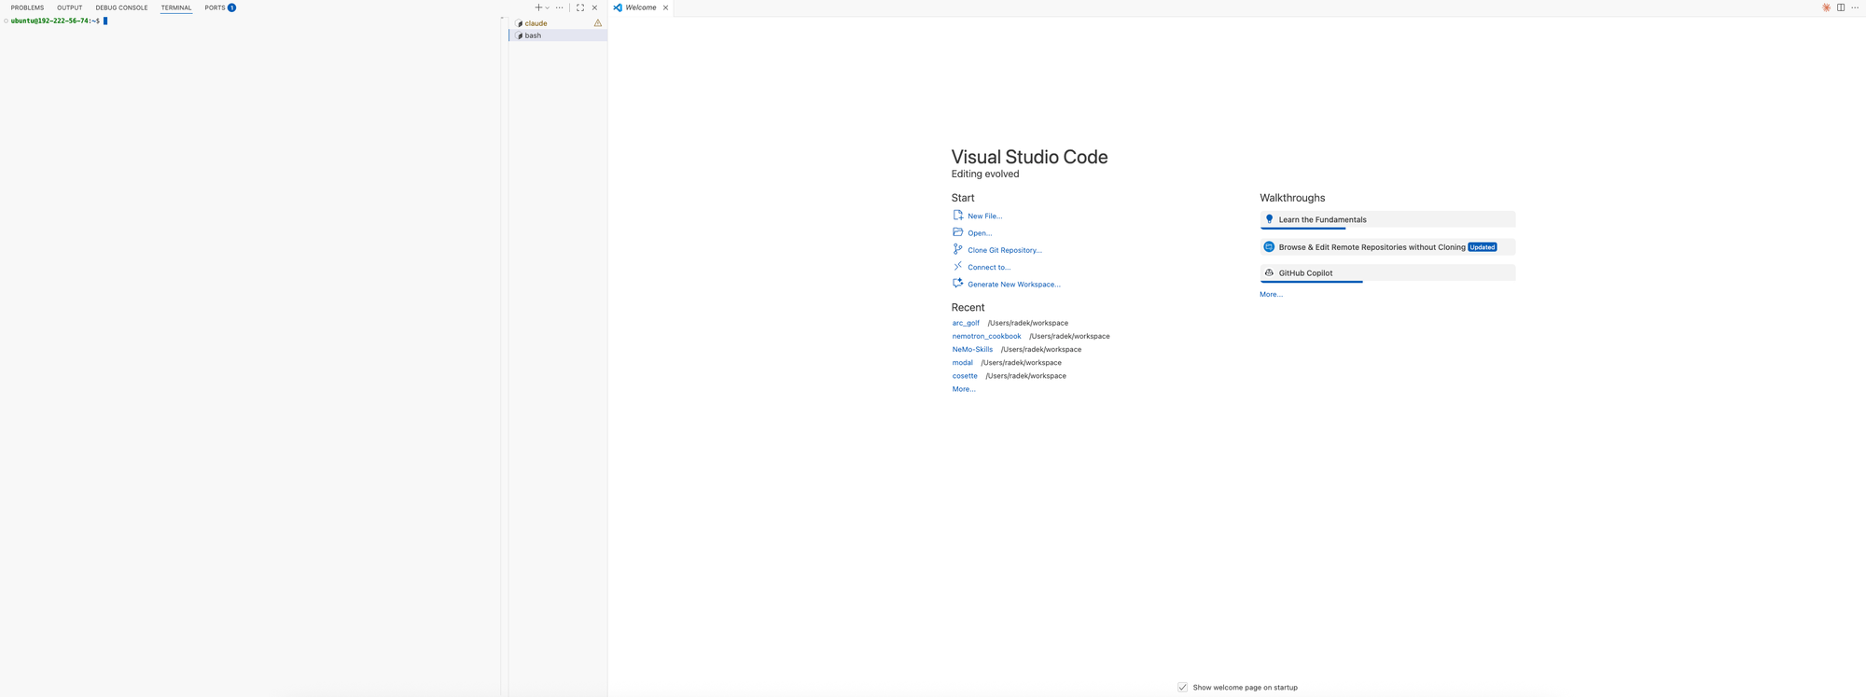
Task: Click the Connect to... link
Action: [x=989, y=268]
